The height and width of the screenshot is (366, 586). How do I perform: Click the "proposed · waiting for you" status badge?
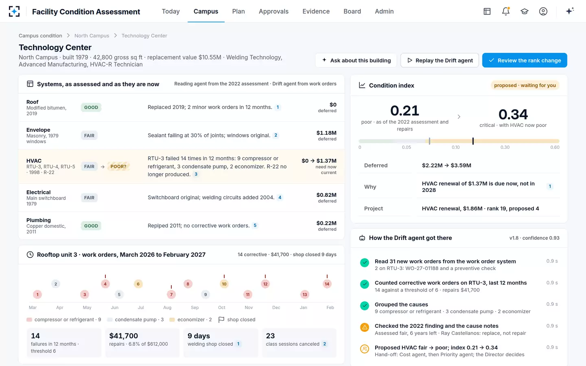click(x=525, y=85)
